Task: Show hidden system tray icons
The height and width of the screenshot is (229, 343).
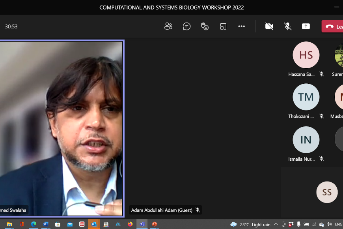Action: 276,224
